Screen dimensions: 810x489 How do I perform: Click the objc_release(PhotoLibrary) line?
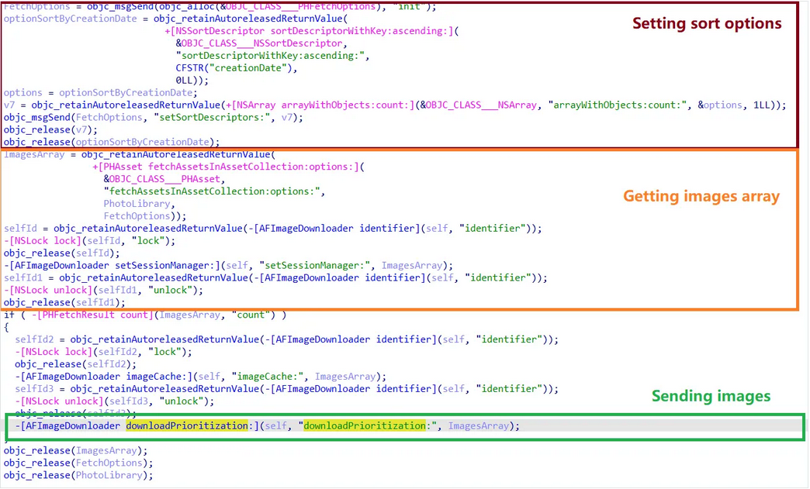[78, 475]
